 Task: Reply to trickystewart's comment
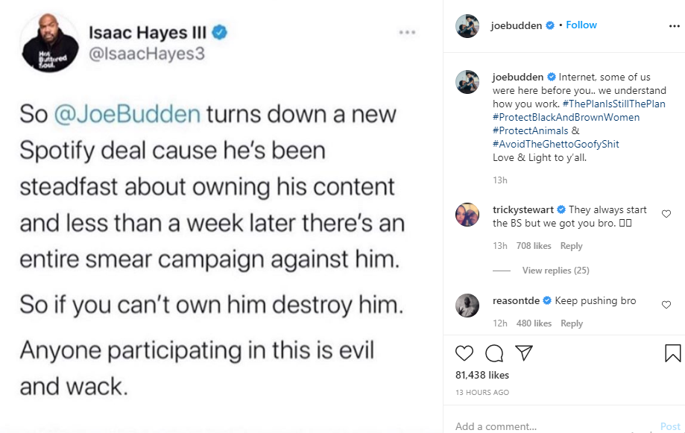point(572,246)
